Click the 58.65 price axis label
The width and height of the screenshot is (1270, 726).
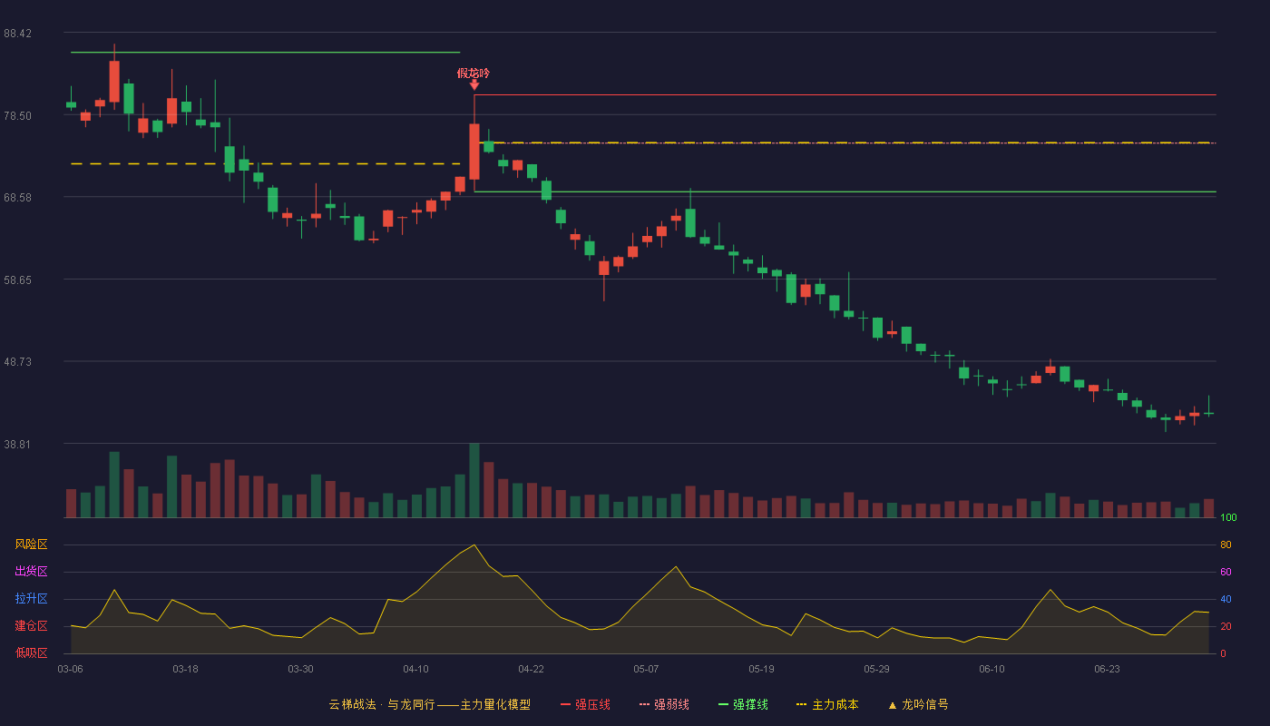(x=18, y=280)
